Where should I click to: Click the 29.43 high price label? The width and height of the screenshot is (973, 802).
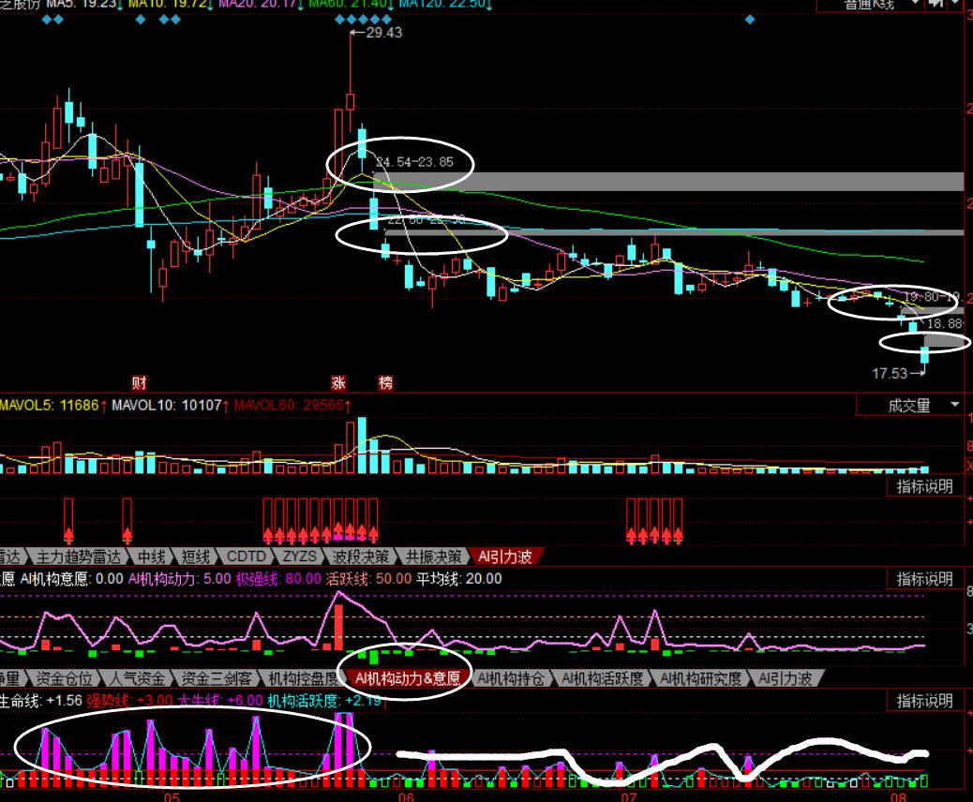(383, 33)
